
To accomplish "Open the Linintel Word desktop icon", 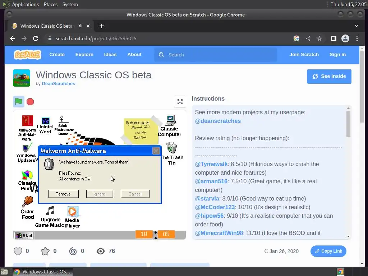I will point(45,126).
